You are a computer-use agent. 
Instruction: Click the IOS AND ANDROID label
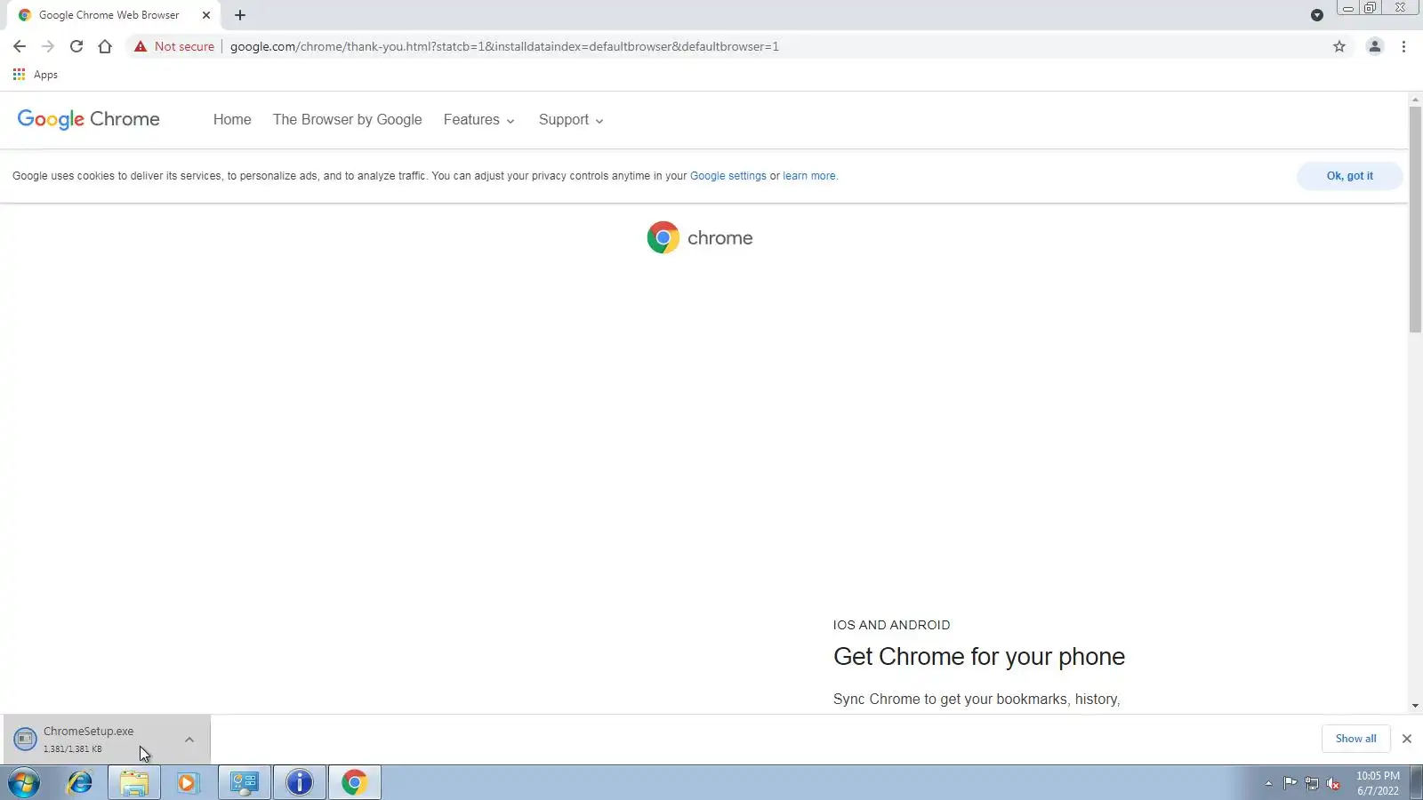(891, 625)
